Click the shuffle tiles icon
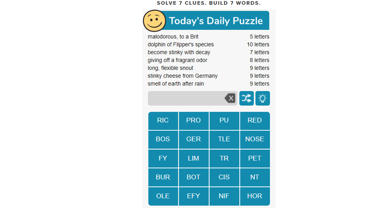The height and width of the screenshot is (208, 381). point(247,98)
